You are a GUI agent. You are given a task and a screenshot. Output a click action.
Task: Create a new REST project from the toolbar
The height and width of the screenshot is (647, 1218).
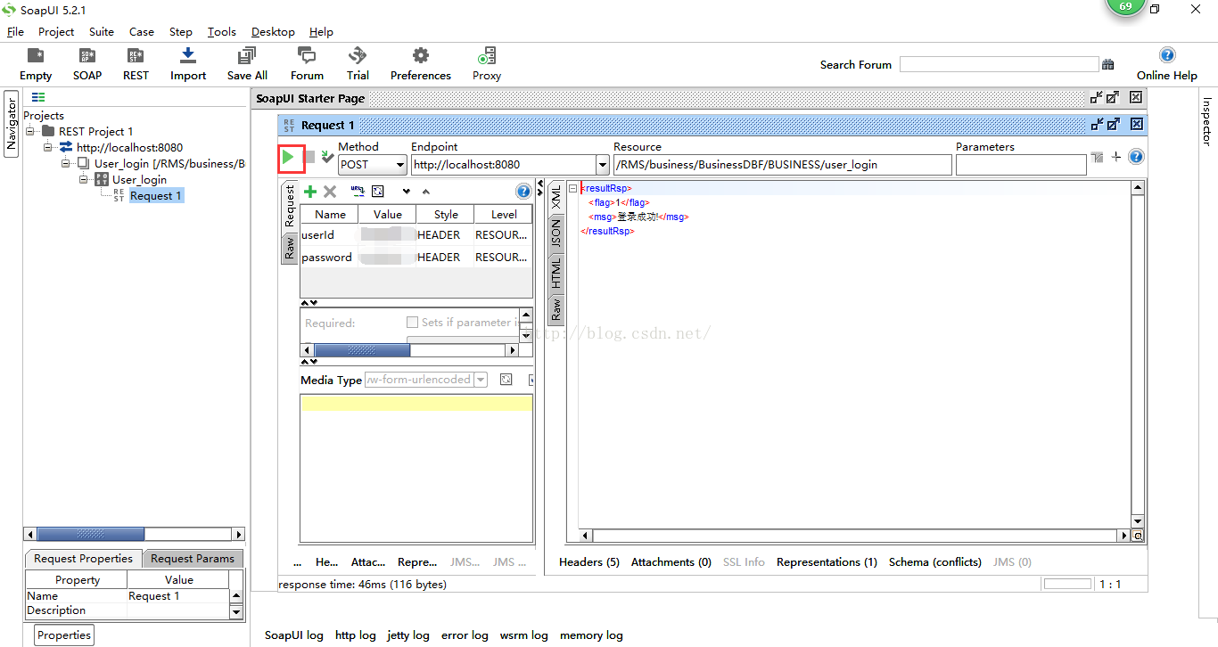pos(136,64)
